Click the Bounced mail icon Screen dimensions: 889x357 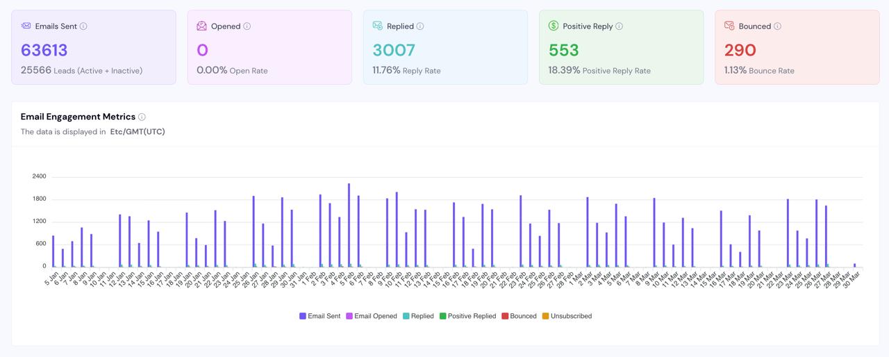(729, 26)
